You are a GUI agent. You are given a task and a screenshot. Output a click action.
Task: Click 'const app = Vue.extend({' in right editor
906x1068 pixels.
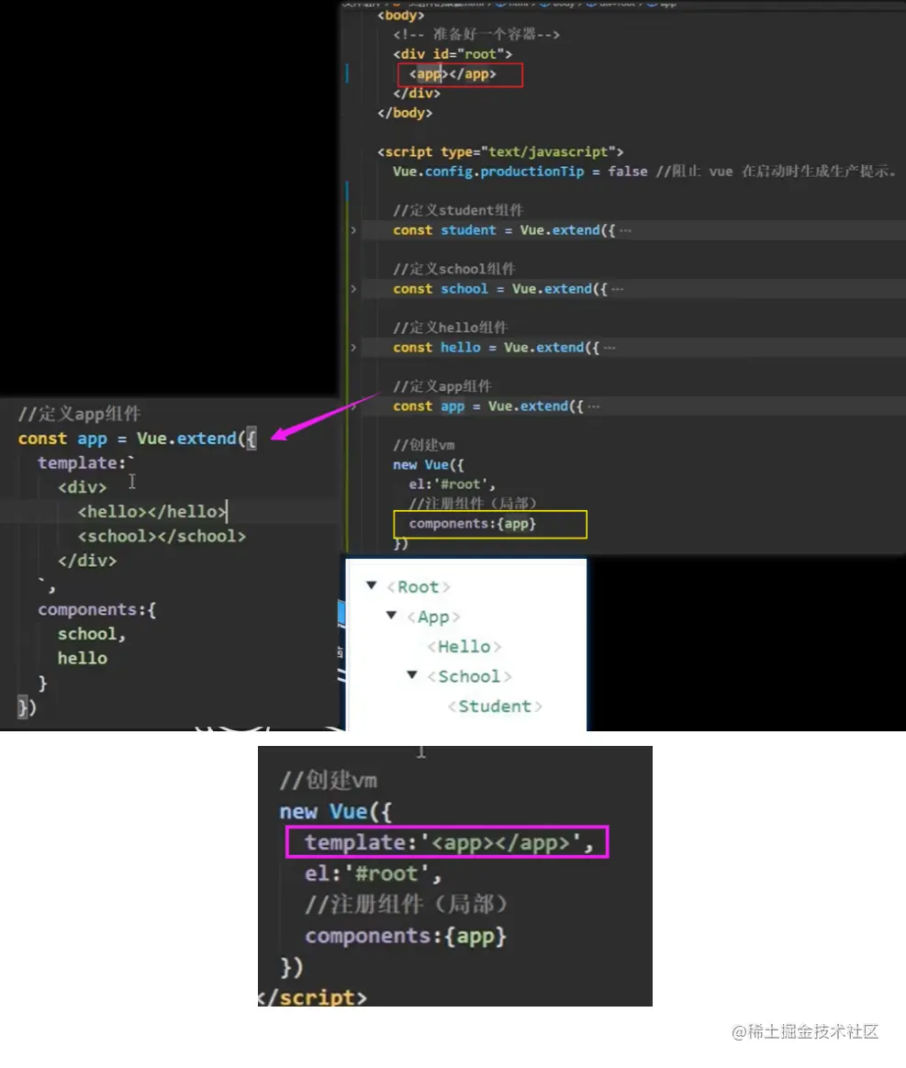[x=488, y=406]
